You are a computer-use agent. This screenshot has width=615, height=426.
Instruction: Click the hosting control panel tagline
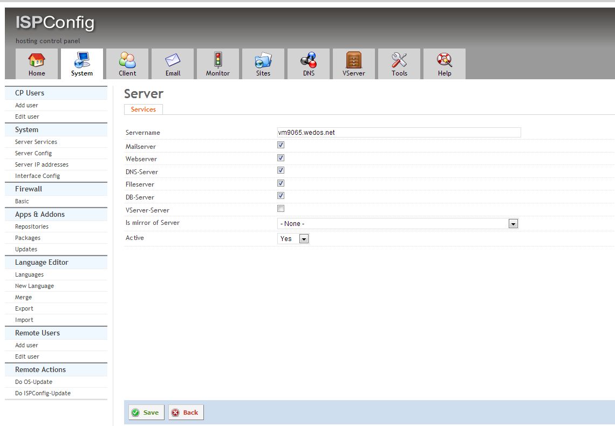(x=48, y=41)
